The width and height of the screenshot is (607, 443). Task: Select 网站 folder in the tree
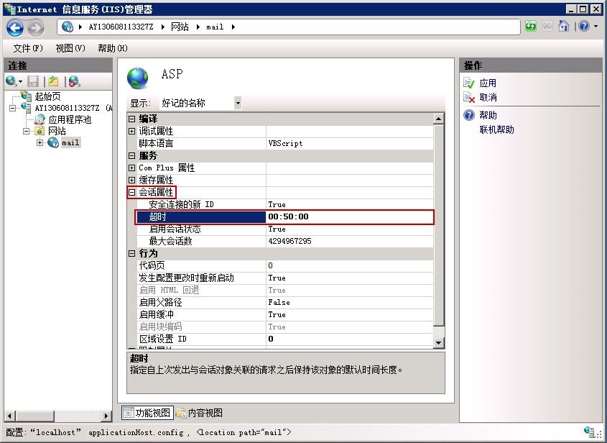pos(57,131)
